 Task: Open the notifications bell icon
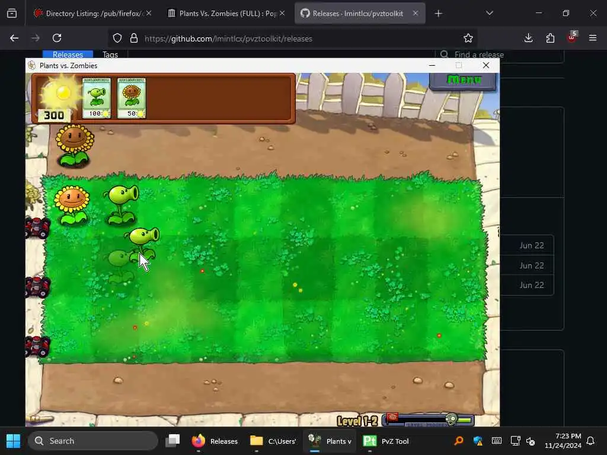590,441
